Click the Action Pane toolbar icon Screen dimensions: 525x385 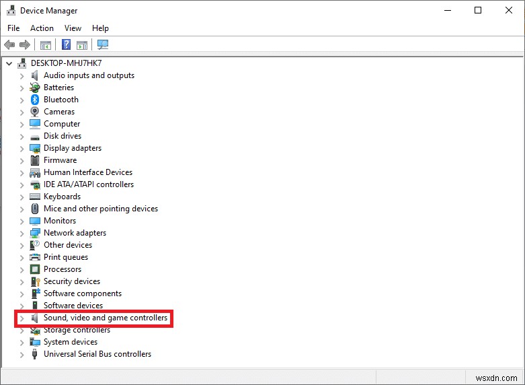coord(82,44)
